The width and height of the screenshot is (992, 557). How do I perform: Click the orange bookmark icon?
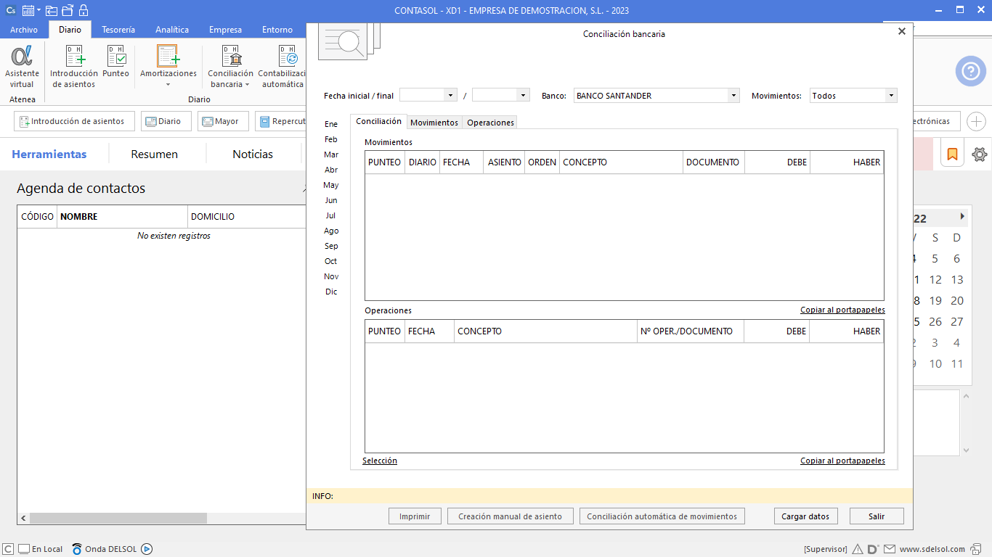coord(952,154)
